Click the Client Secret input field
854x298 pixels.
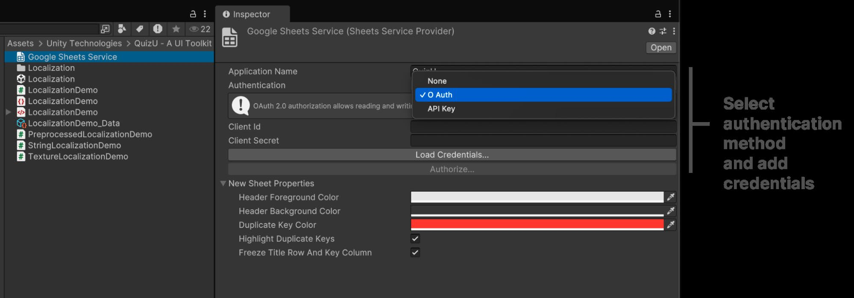tap(543, 140)
